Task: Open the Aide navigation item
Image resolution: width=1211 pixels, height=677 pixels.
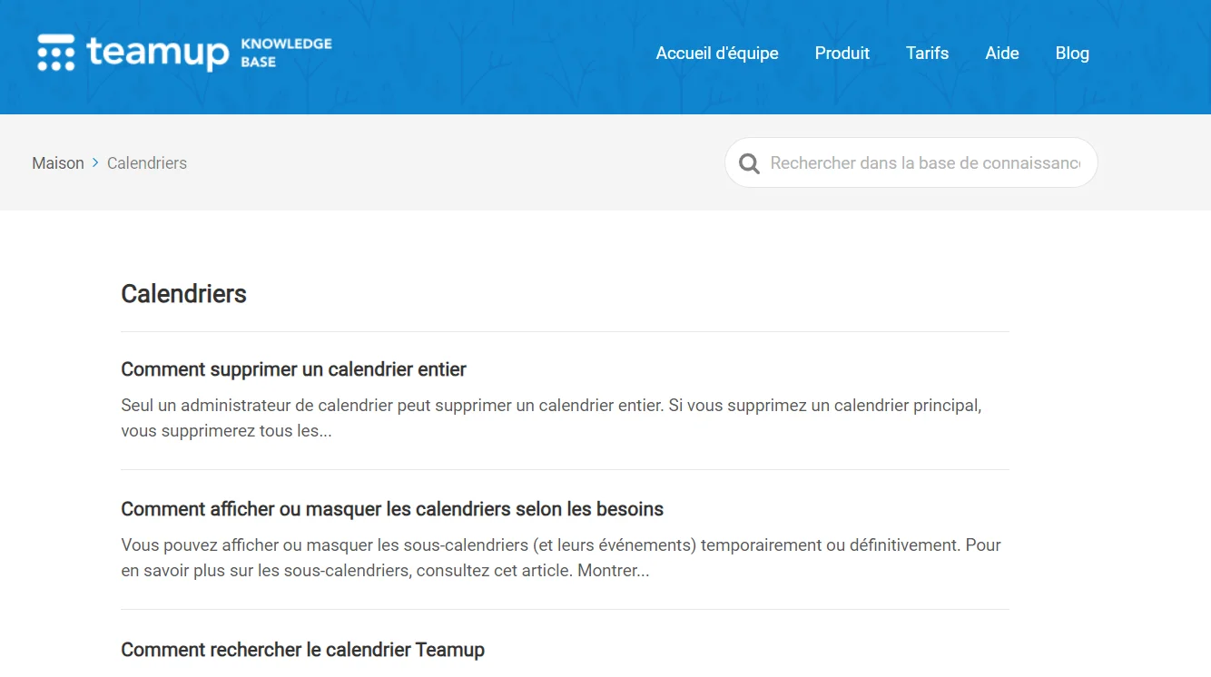Action: 1001,53
